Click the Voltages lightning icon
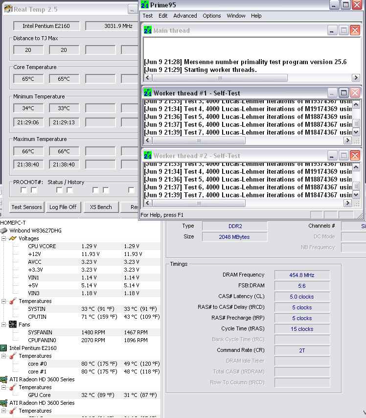Screen dimensions: 366x418 pos(13,238)
